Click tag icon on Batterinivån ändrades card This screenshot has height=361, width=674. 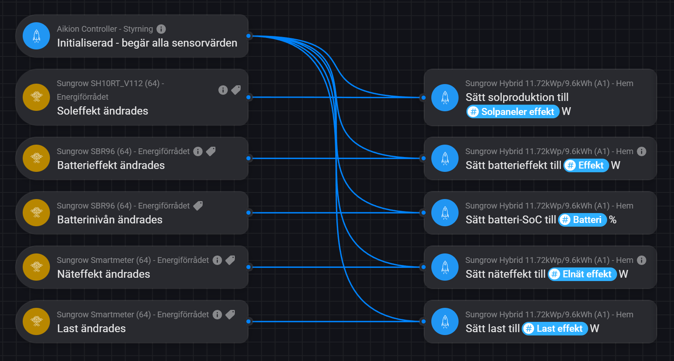coord(198,206)
